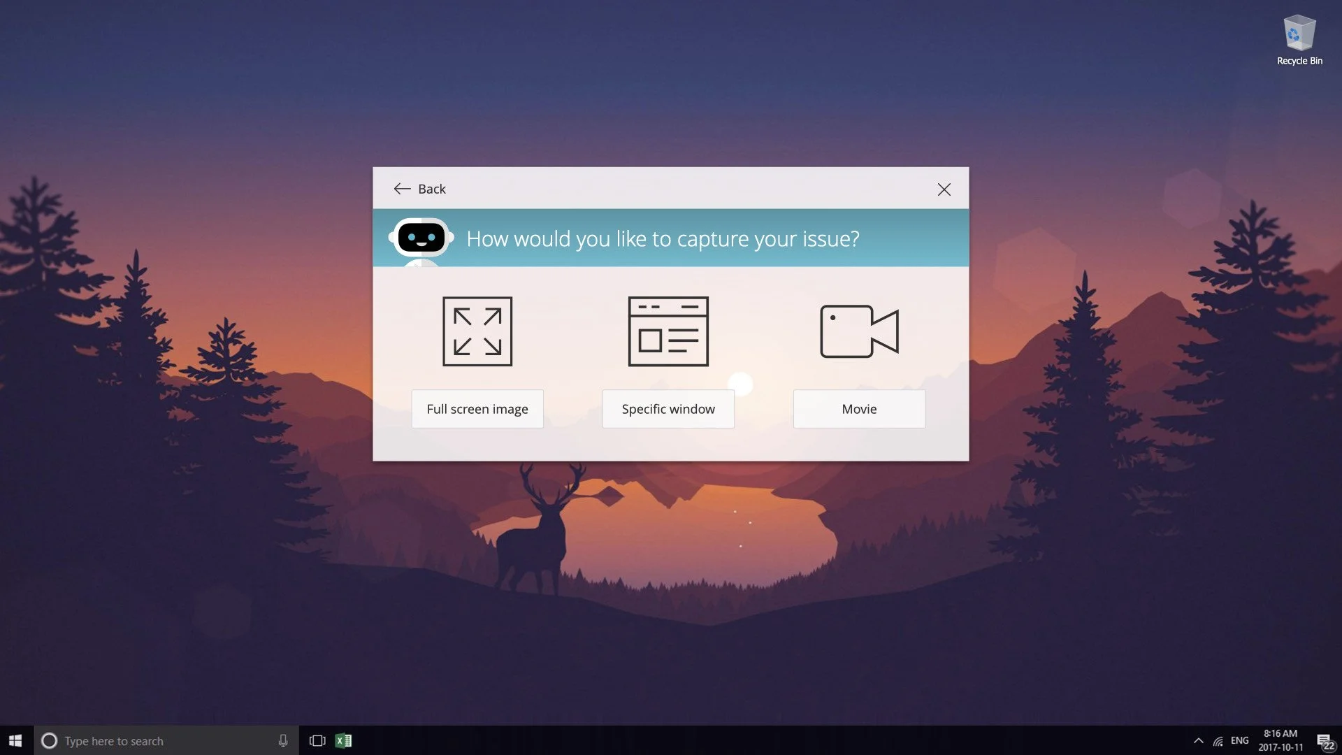Click the ENG language indicator
Image resolution: width=1342 pixels, height=755 pixels.
pos(1240,740)
